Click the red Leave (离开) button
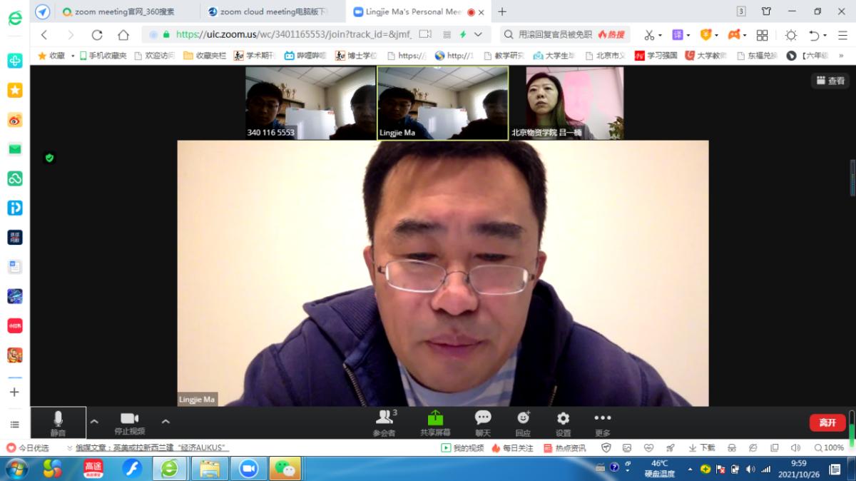Image resolution: width=856 pixels, height=481 pixels. (x=827, y=422)
